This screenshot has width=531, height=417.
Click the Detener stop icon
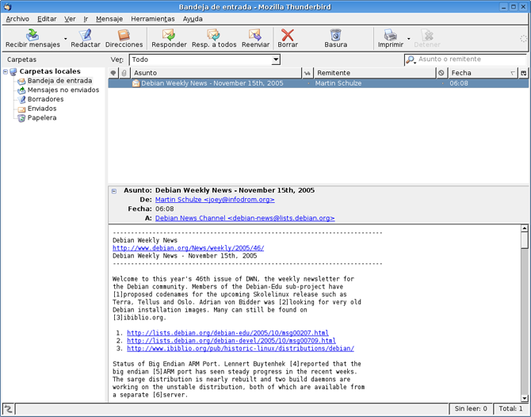pyautogui.click(x=427, y=35)
